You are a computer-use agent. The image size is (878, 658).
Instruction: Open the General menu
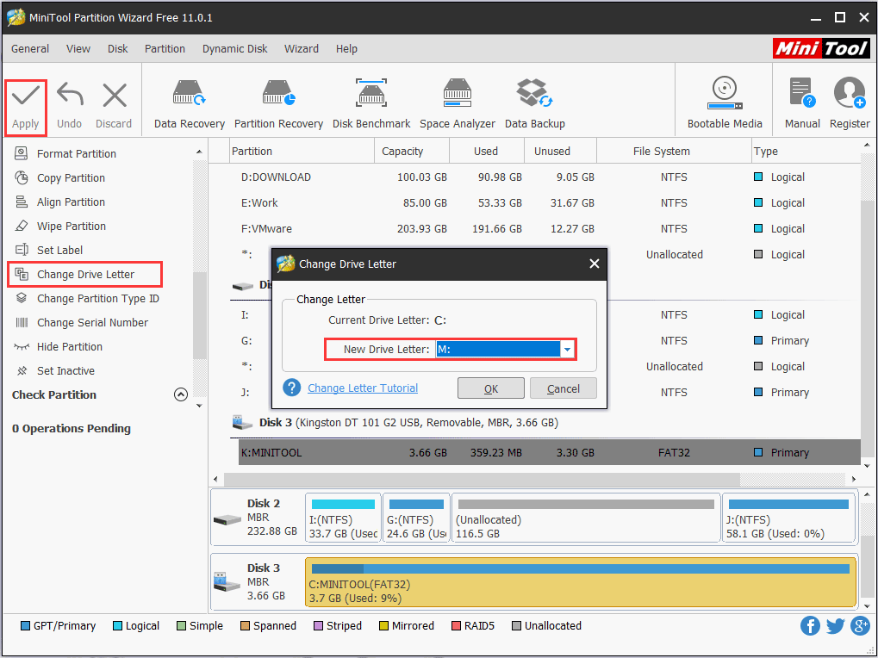tap(30, 49)
